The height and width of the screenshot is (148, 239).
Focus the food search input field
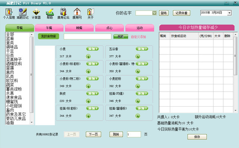point(87,36)
